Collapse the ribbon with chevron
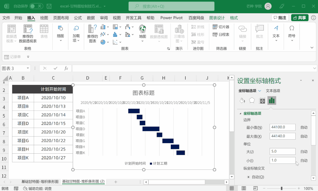Viewport: 318px width, 191px height. pos(312,48)
